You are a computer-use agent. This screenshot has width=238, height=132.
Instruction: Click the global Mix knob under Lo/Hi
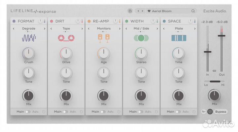pos(214,96)
